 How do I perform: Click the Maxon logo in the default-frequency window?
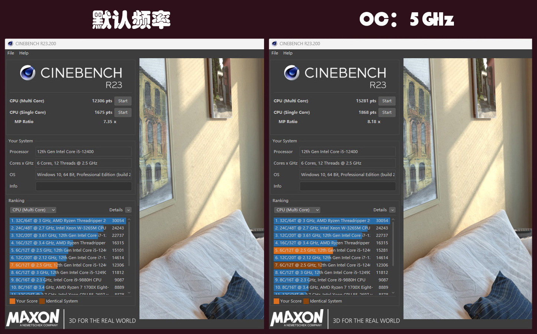pyautogui.click(x=33, y=319)
